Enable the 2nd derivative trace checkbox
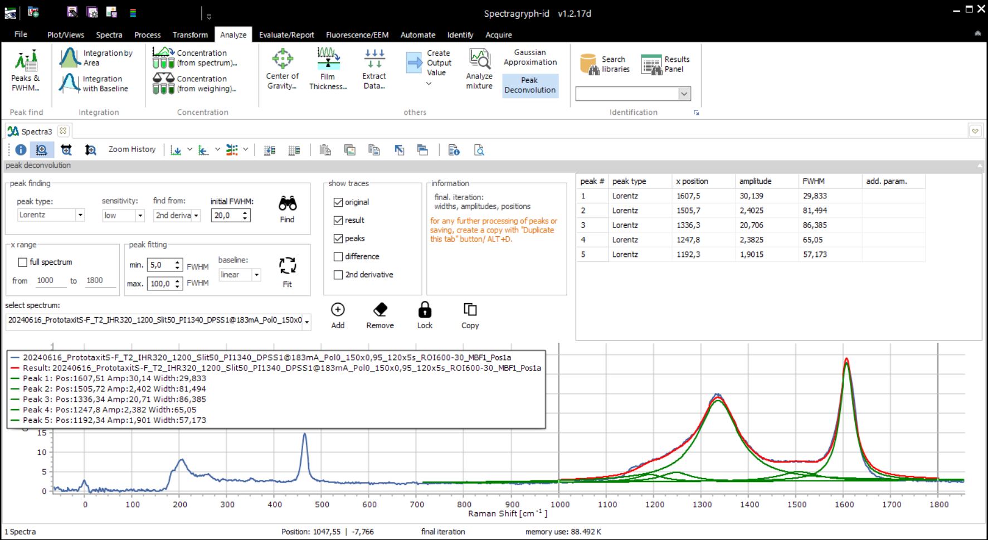 tap(338, 275)
